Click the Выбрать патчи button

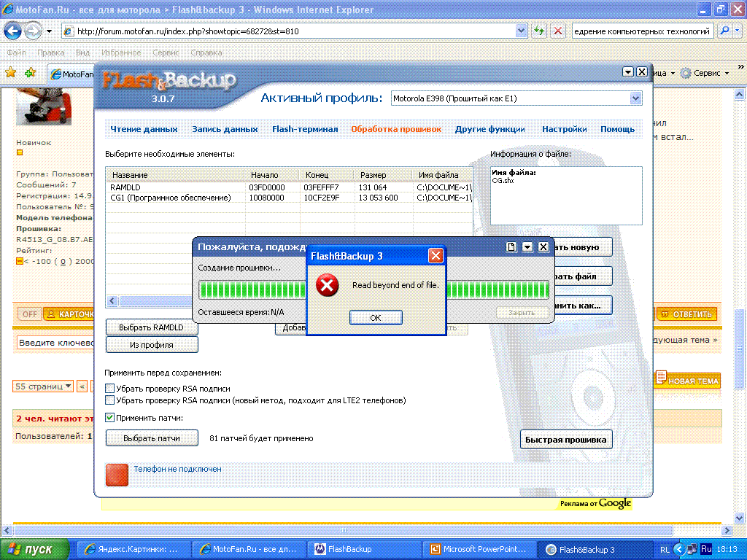pos(152,438)
